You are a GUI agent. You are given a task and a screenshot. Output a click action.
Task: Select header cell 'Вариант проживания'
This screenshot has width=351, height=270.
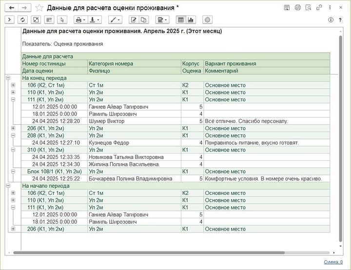267,63
